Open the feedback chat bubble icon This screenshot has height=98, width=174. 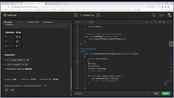coord(166,84)
